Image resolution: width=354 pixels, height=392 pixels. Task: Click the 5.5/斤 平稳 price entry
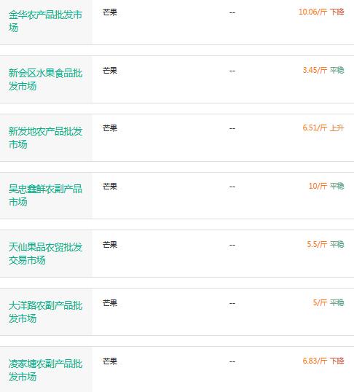click(x=326, y=244)
